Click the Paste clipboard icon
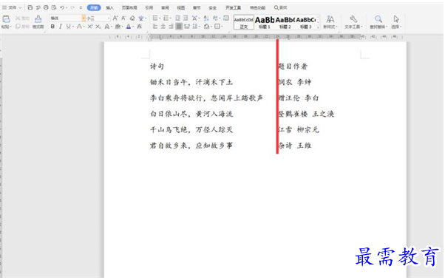 tap(6, 19)
